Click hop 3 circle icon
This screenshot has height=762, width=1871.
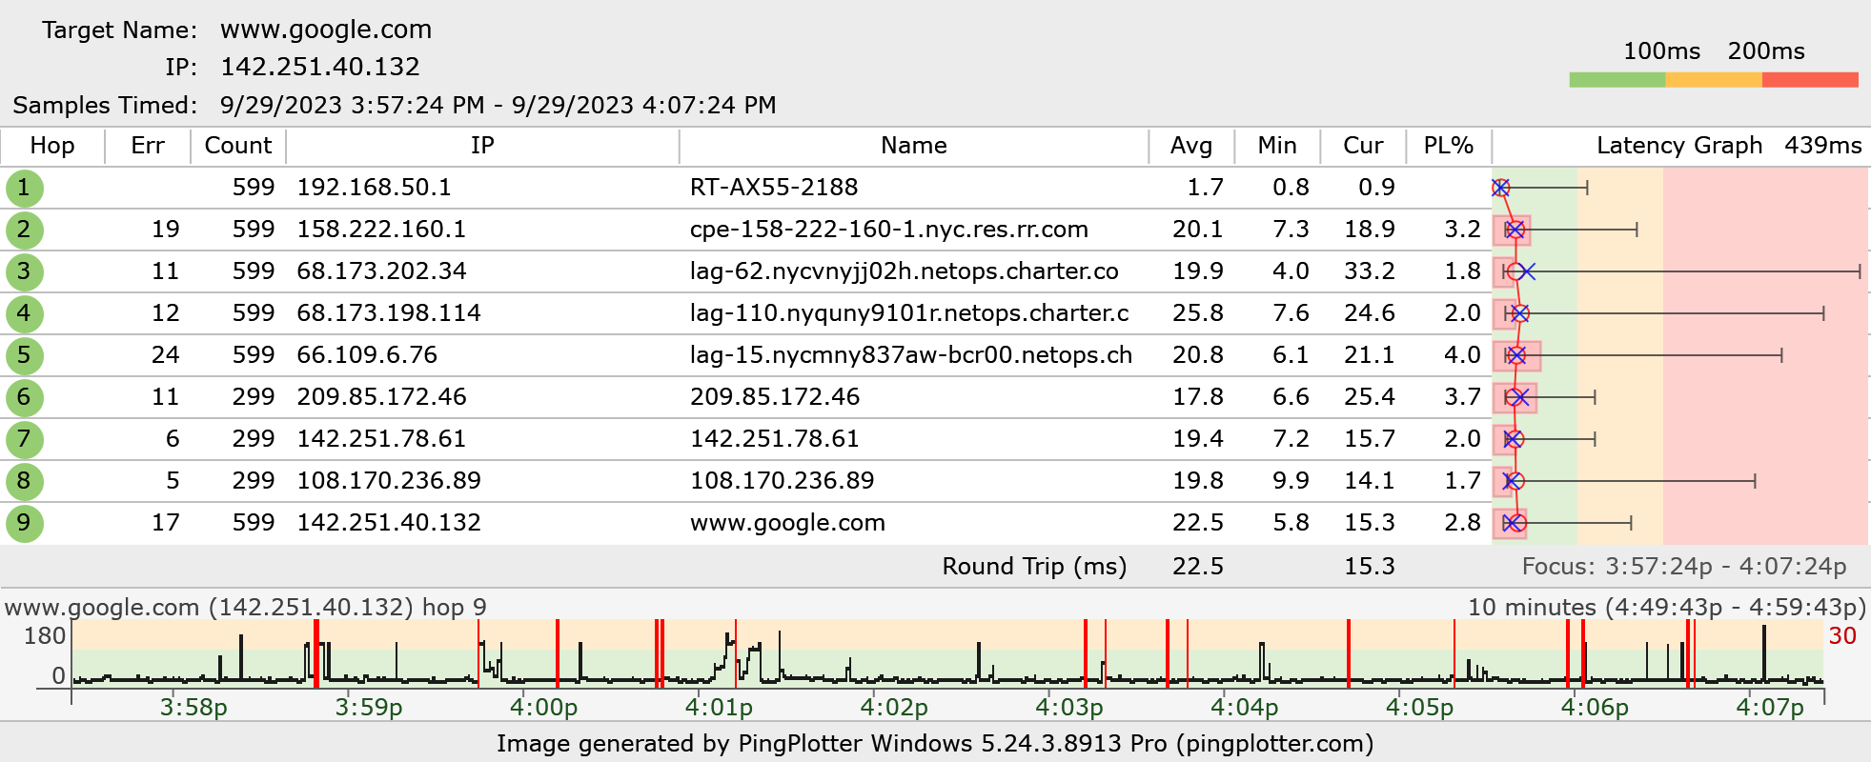[x=24, y=271]
